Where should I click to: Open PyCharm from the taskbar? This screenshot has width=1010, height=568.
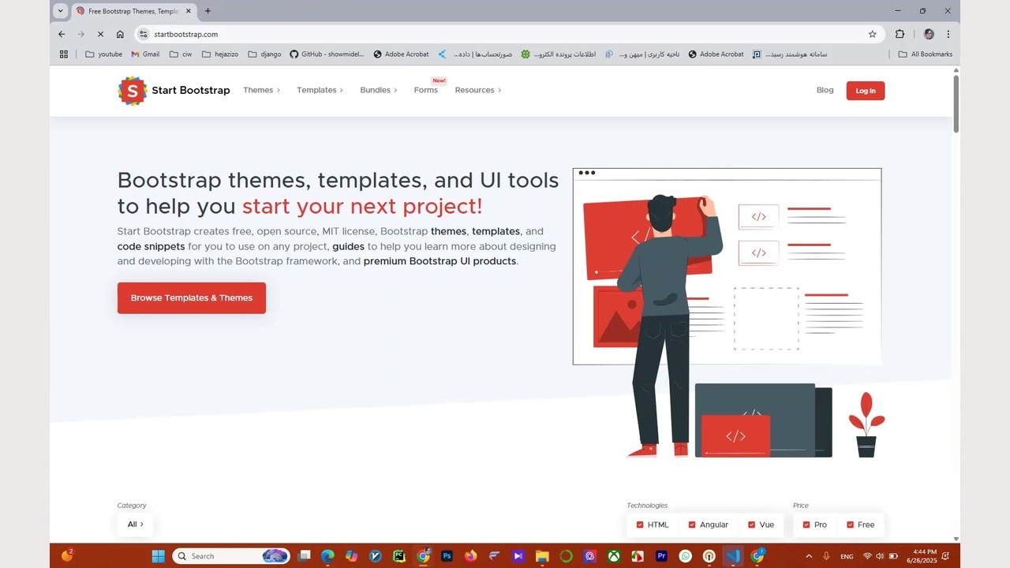(x=399, y=556)
